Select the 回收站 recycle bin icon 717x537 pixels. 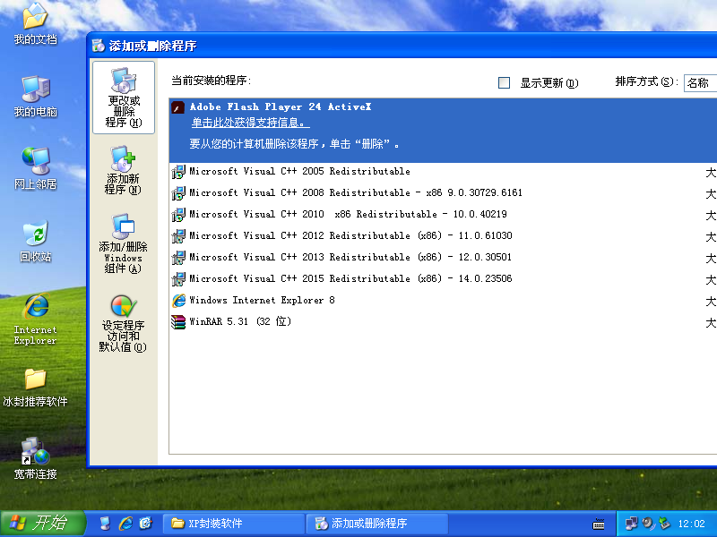click(x=35, y=241)
